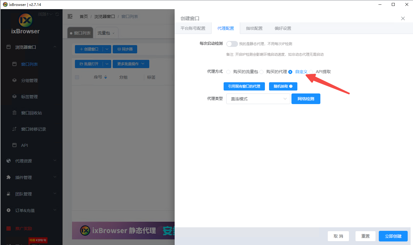The image size is (413, 245).
Task: Open the 代理类型 直连模式 dropdown
Action: tap(258, 99)
